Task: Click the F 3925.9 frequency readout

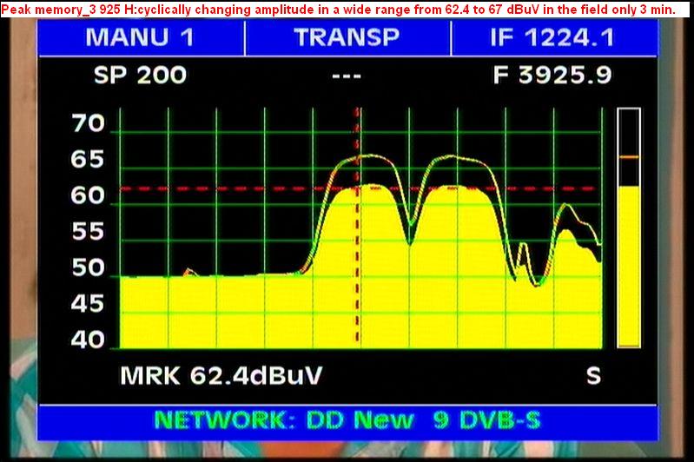Action: (x=552, y=76)
